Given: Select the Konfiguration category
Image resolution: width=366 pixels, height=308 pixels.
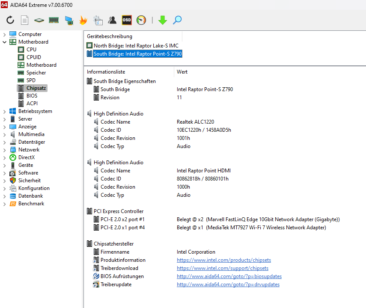Looking at the screenshot, I should pyautogui.click(x=34, y=188).
